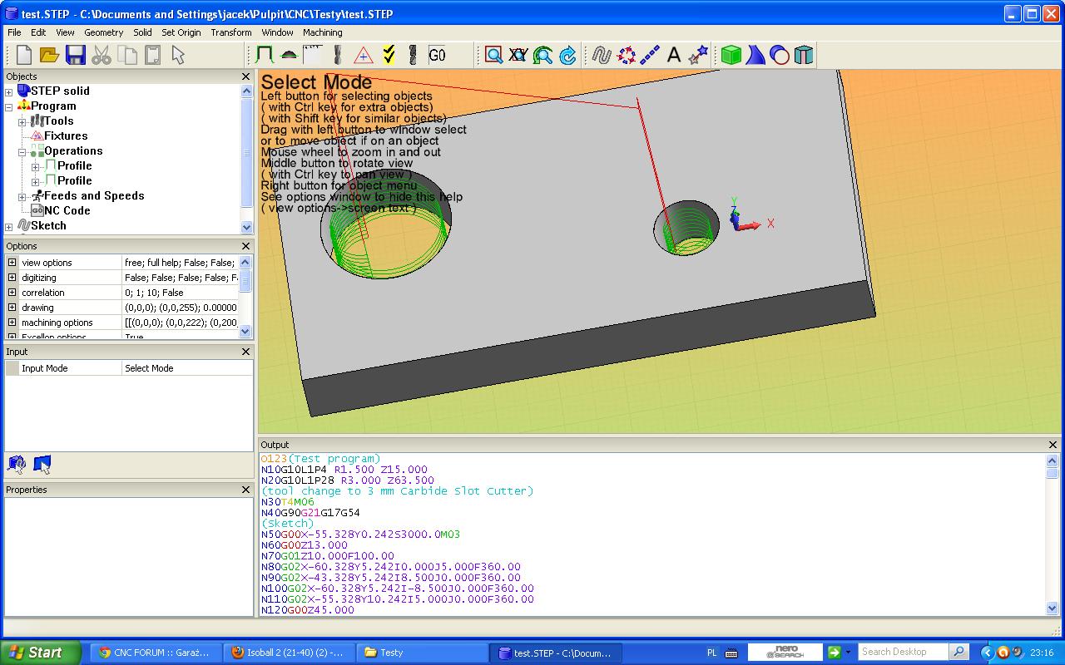Click the Output panel scroll down arrow
This screenshot has height=665, width=1065.
pos(1052,608)
